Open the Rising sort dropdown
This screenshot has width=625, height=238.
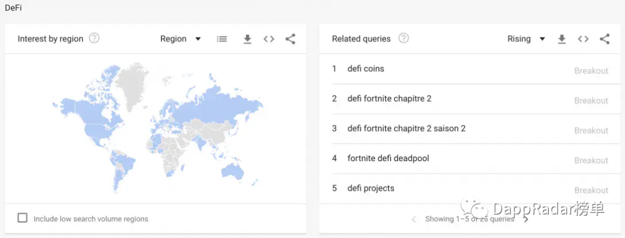coord(526,39)
